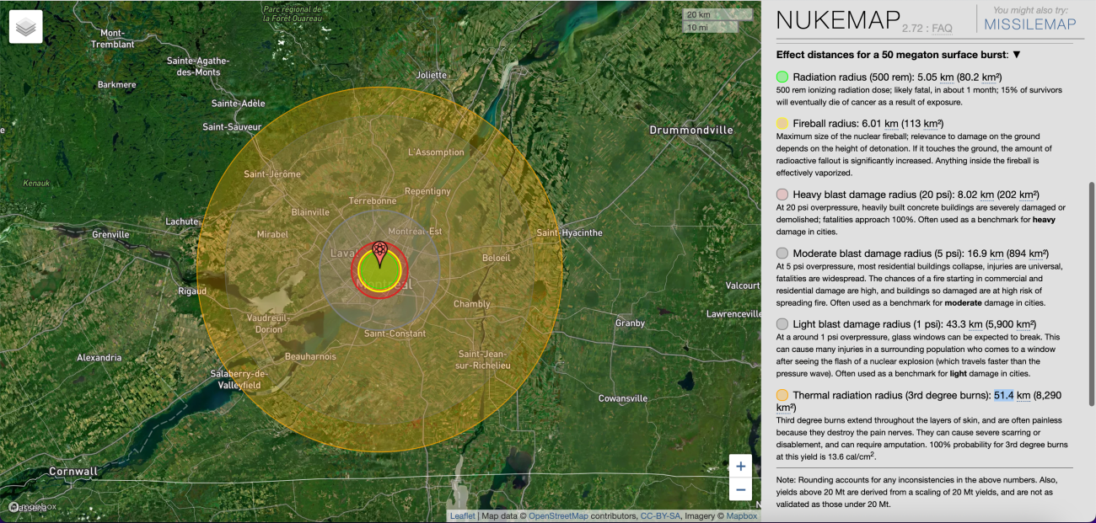Zoom out with the minus button

(x=740, y=489)
